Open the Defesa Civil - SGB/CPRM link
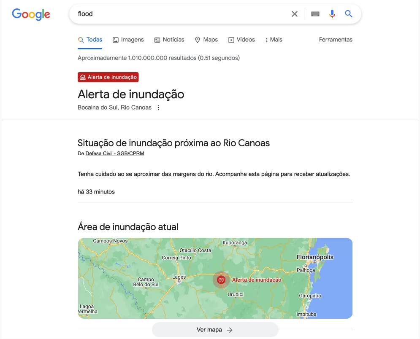The image size is (420, 339). pyautogui.click(x=115, y=153)
